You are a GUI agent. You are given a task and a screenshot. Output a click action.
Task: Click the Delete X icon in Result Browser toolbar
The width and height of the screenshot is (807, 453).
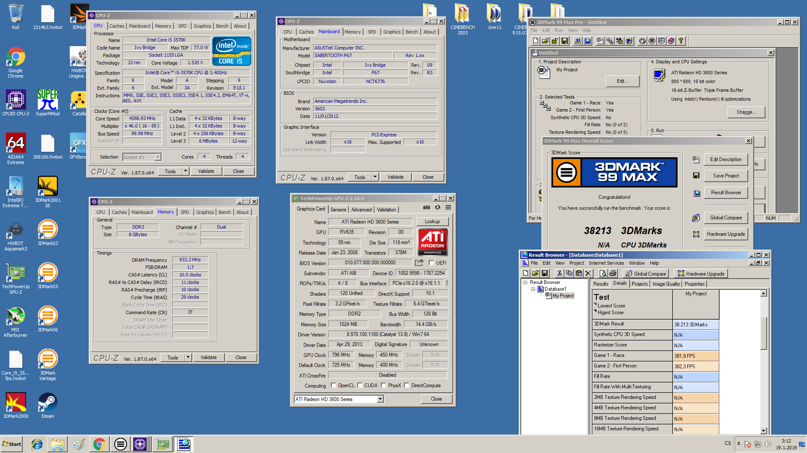[588, 273]
